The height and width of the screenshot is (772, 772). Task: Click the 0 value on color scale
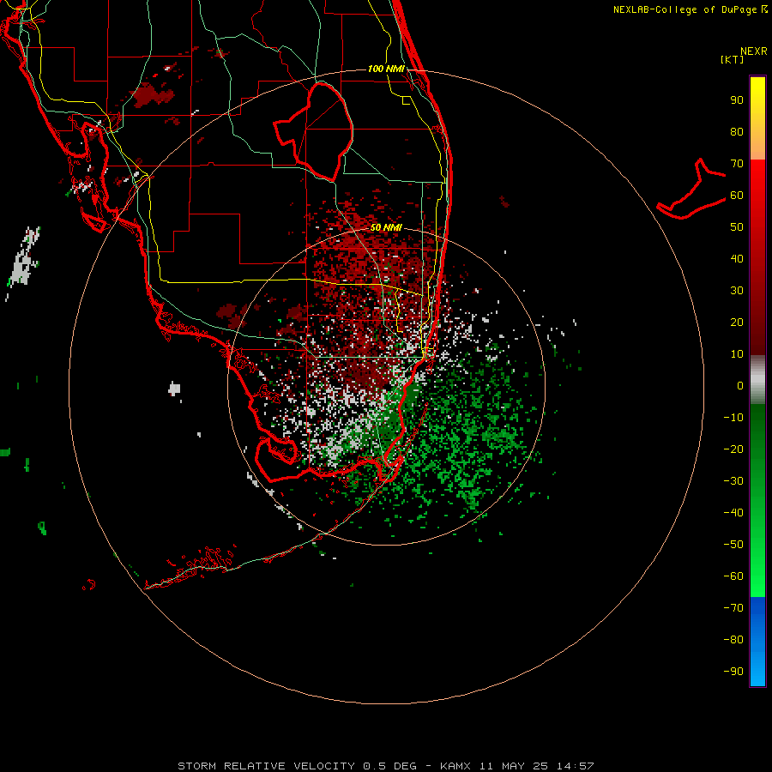(x=740, y=385)
